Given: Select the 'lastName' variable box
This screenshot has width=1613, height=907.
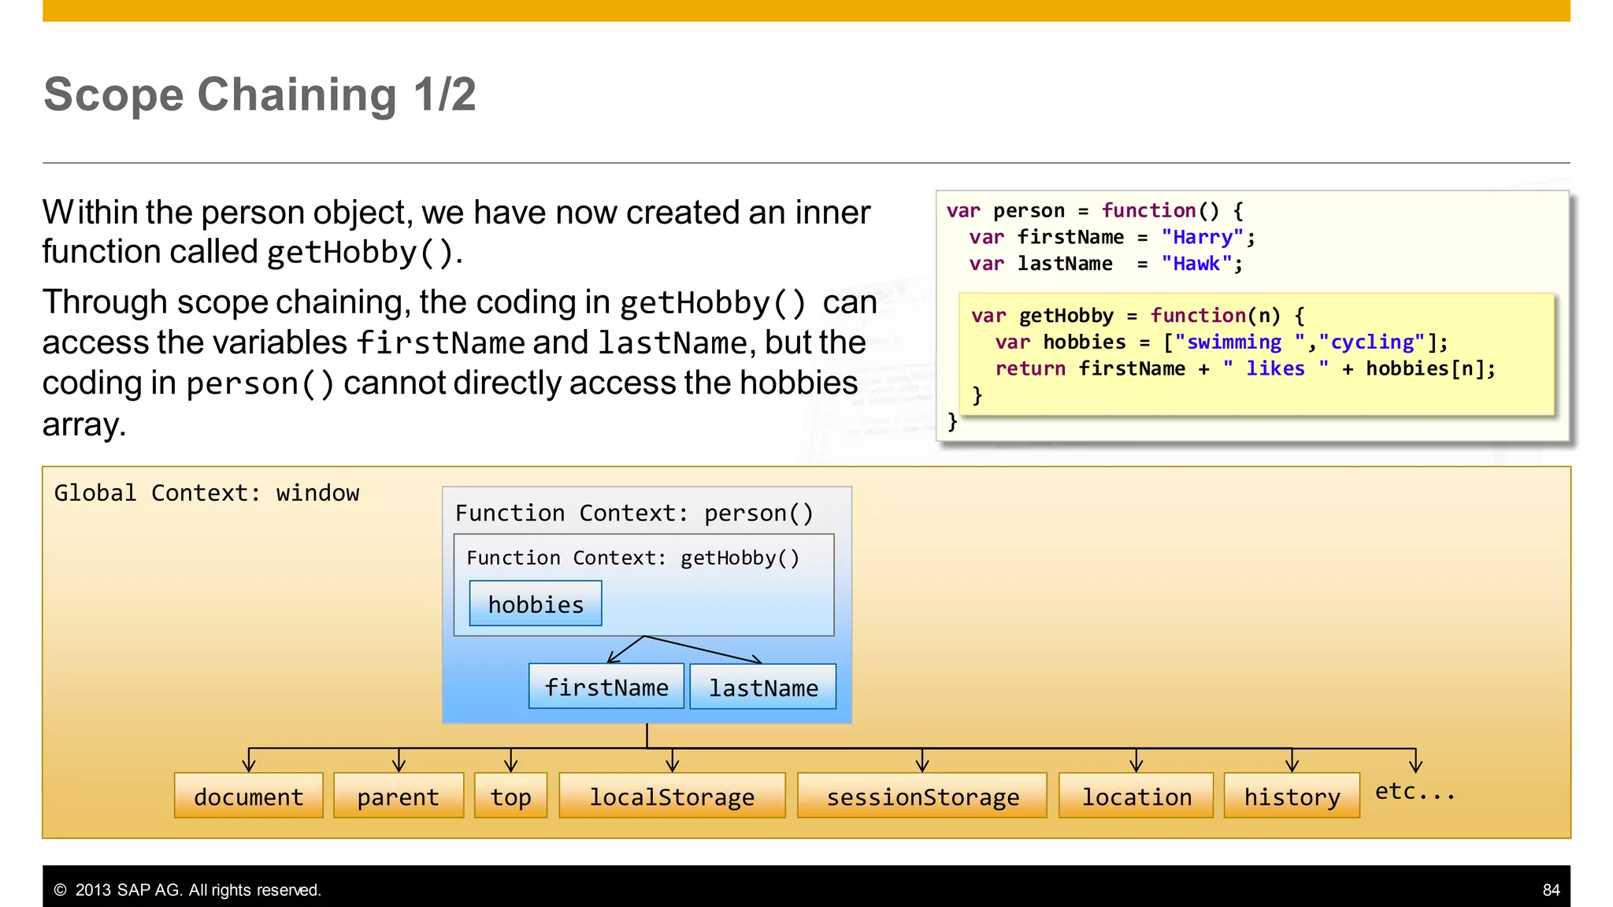Looking at the screenshot, I should click(x=763, y=687).
